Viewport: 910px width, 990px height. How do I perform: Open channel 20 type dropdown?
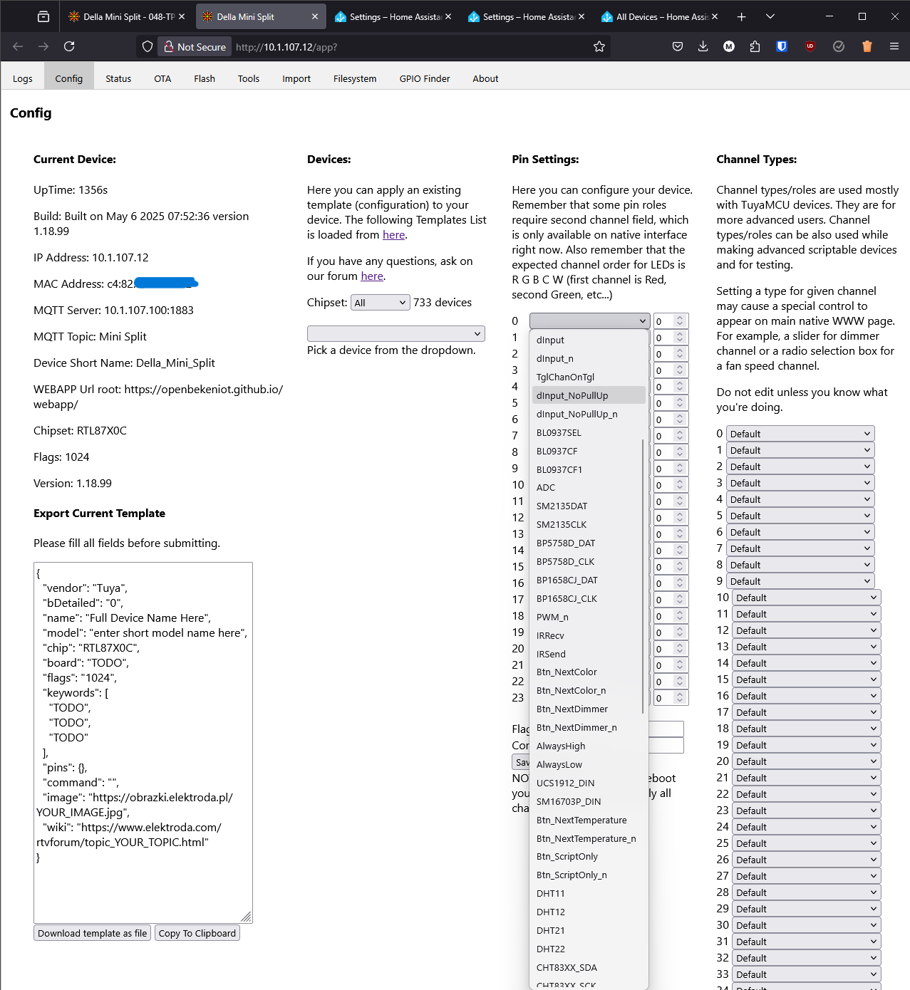coord(807,761)
